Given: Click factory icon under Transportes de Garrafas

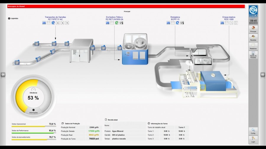Looking at the screenshot, I should 44,23.
